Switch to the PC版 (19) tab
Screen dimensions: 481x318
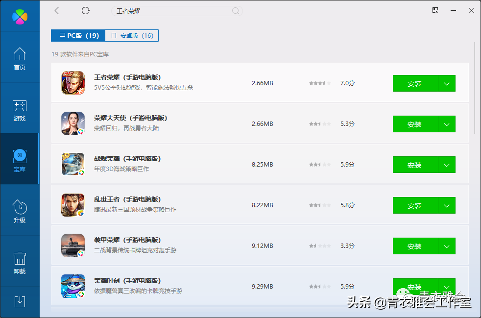(x=78, y=36)
